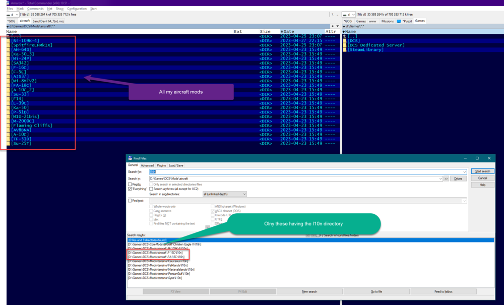The width and height of the screenshot is (504, 305).
Task: Switch to the Plugins tab
Action: (x=161, y=165)
